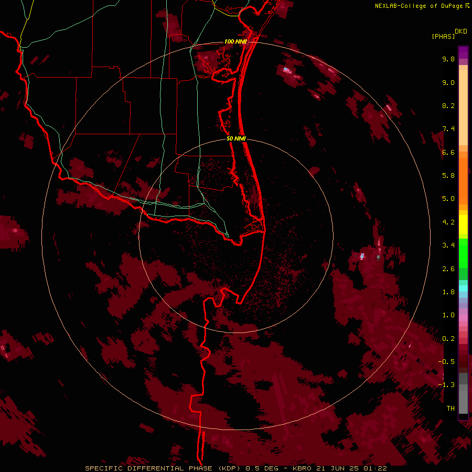This screenshot has width=472, height=472.
Task: Select the 9.8 scale value
Action: 448,59
